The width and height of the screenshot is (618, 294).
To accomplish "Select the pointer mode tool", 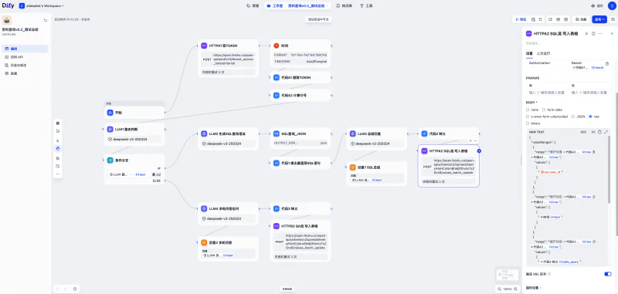I will pos(58,140).
